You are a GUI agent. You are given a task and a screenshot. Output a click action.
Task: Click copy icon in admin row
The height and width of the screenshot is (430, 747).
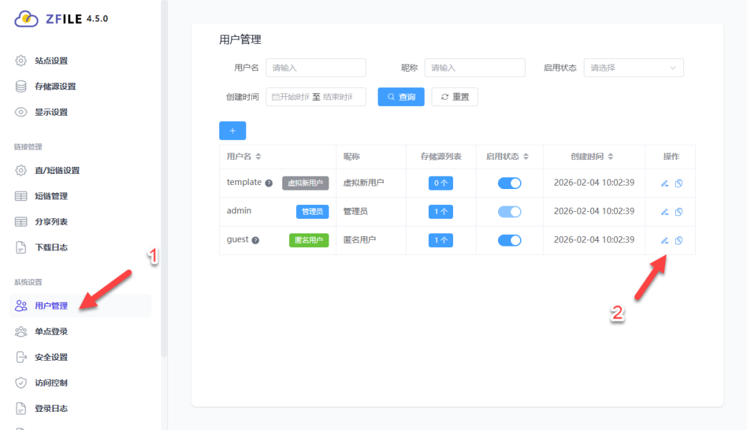[x=679, y=212]
